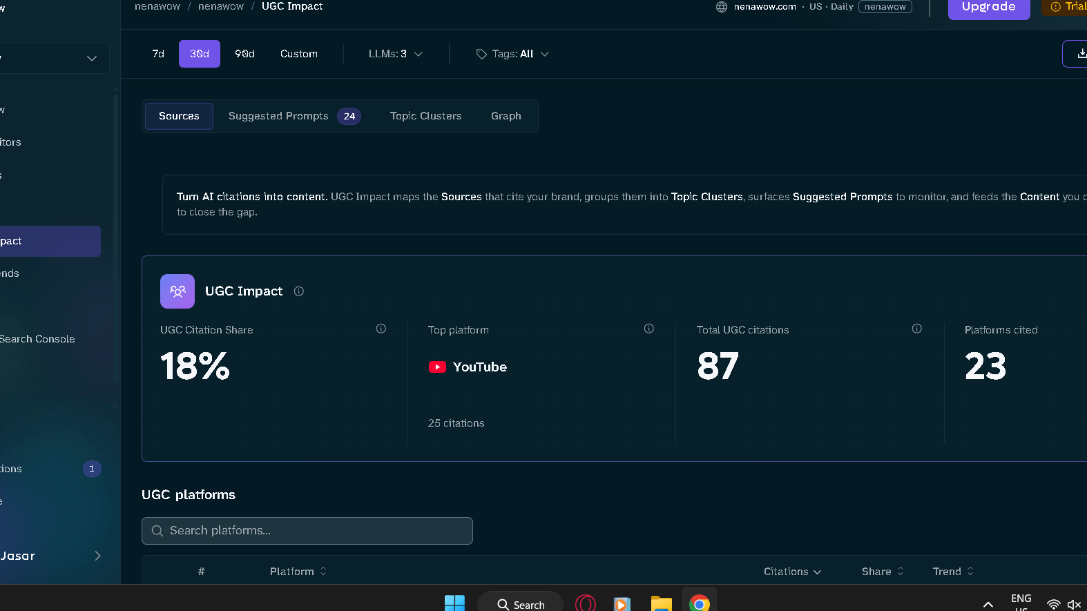1087x611 pixels.
Task: Click the first nenawow breadcrumb link
Action: (x=157, y=6)
